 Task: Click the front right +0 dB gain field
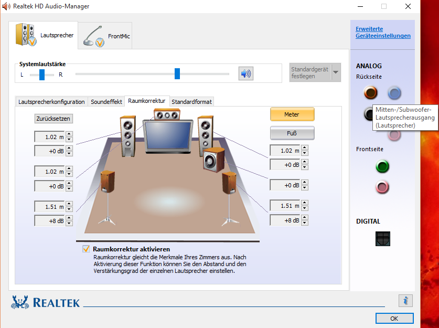[x=285, y=165]
